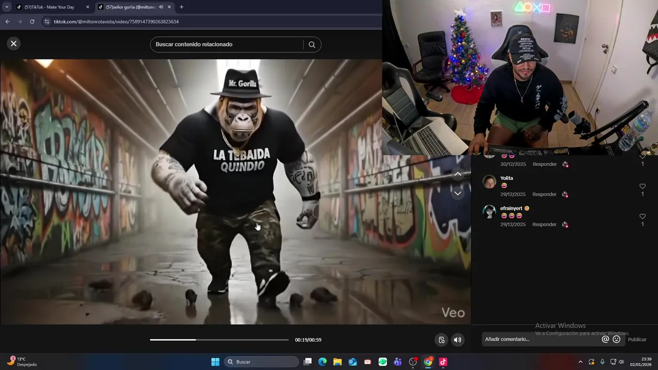Click the audio-playing indicator on the tab
Viewport: 658px width, 370px height.
click(x=161, y=7)
